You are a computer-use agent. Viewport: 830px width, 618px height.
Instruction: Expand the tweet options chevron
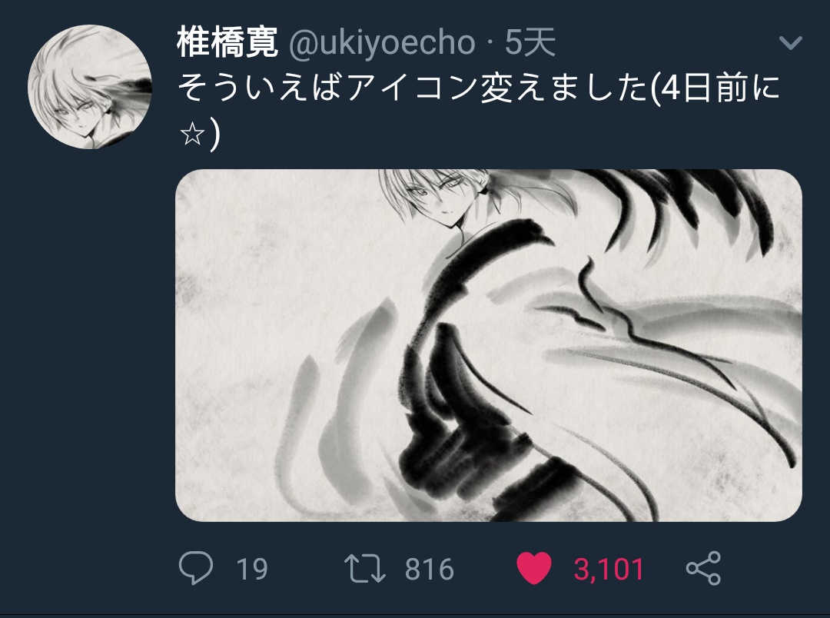791,42
